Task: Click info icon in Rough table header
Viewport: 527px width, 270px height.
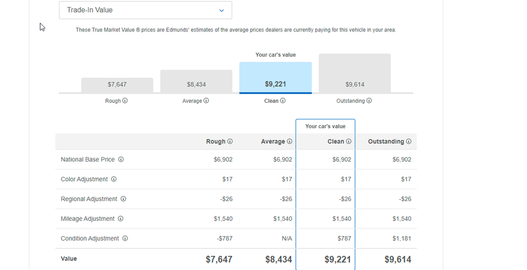Action: [x=230, y=141]
